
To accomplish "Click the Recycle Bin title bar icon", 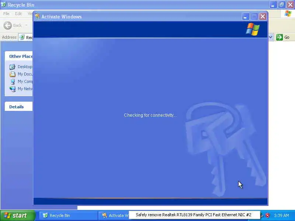I will (3, 4).
